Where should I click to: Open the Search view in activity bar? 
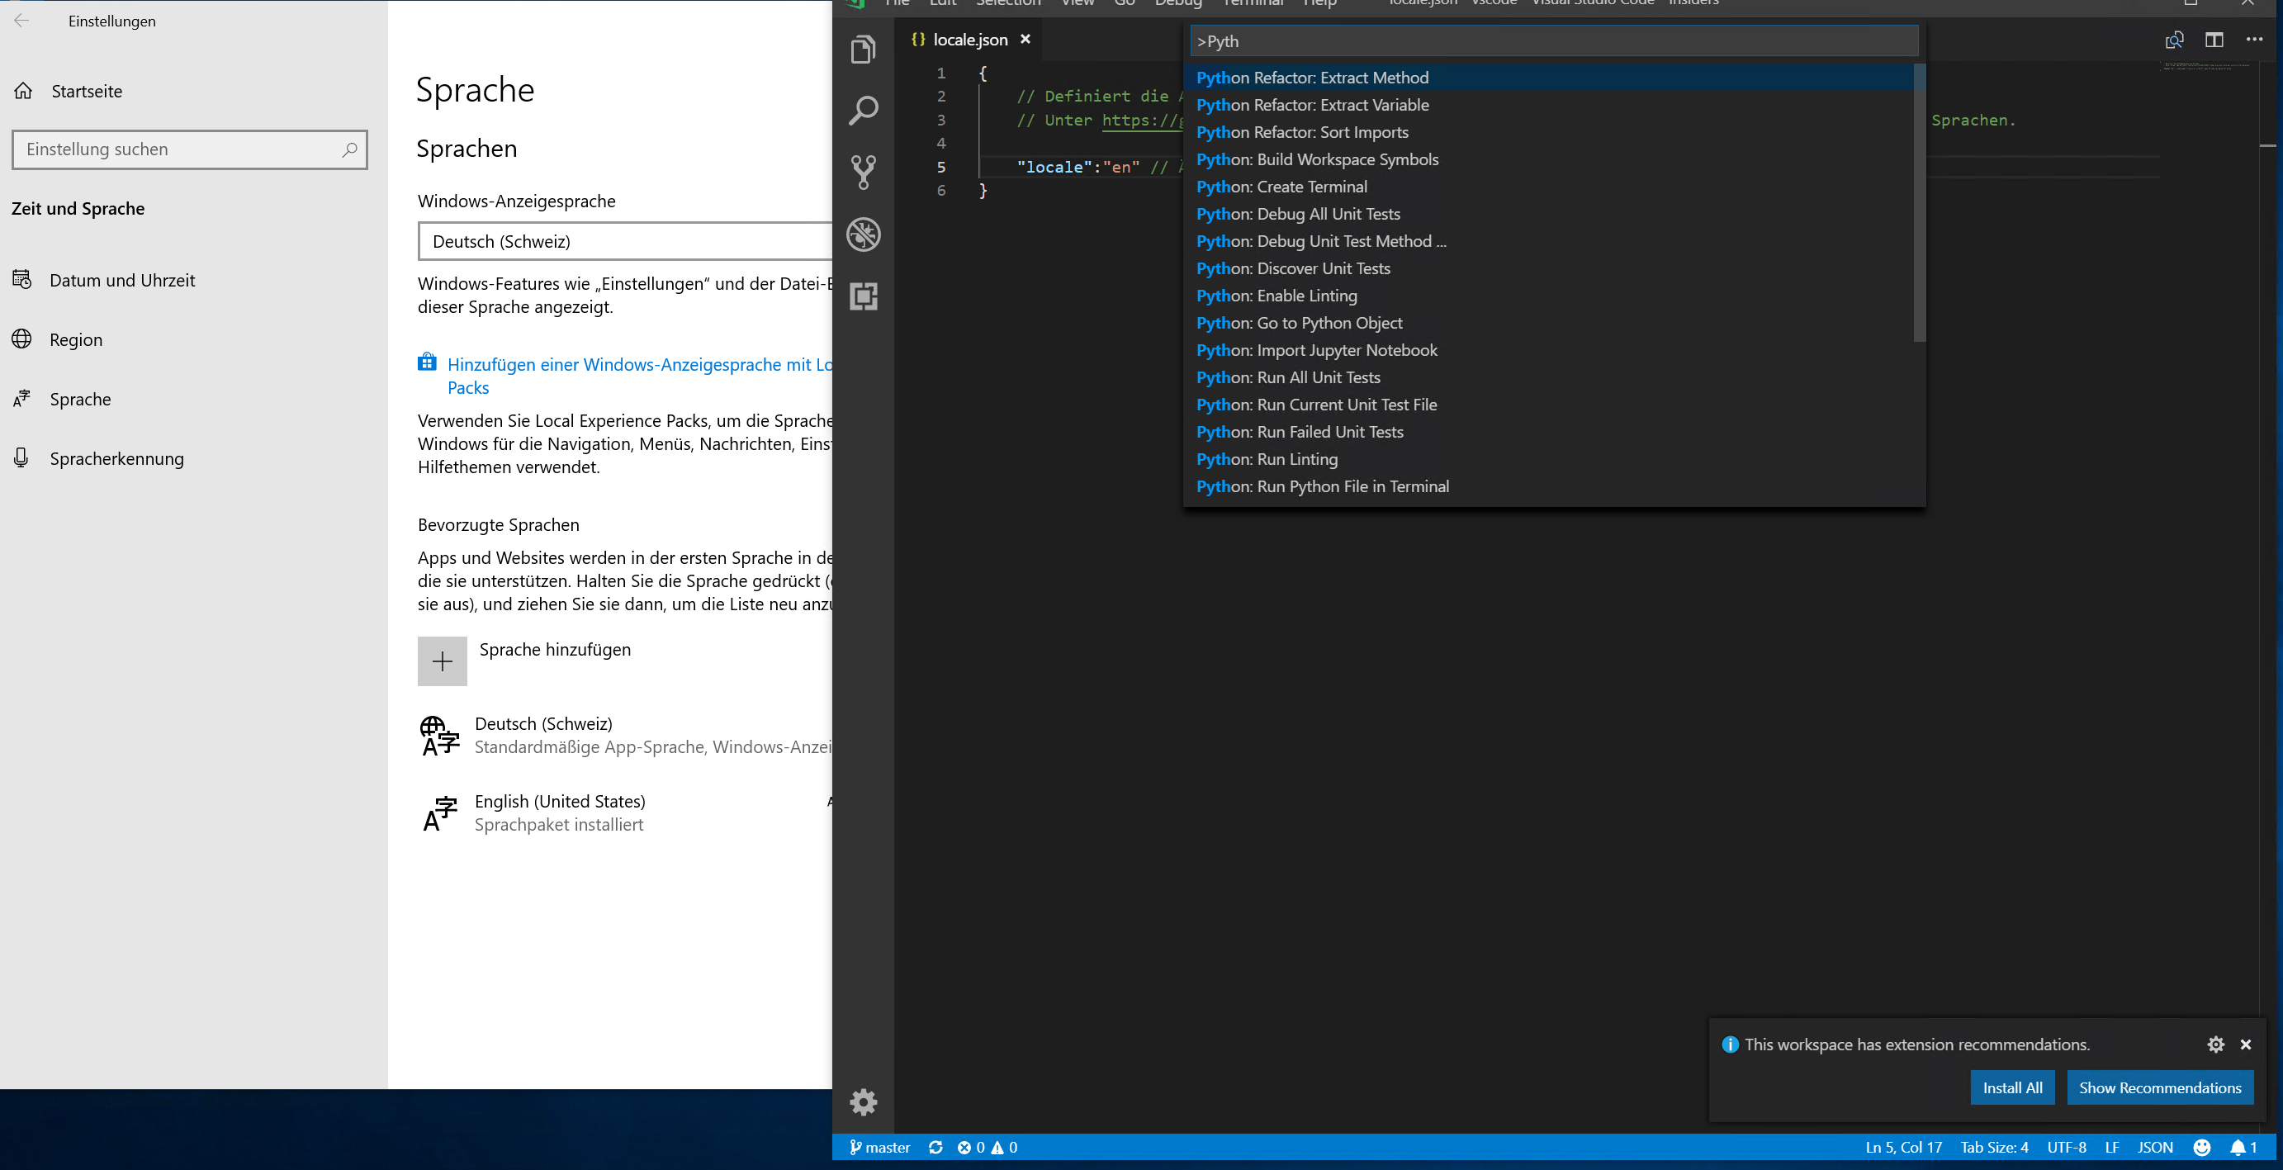click(x=862, y=111)
